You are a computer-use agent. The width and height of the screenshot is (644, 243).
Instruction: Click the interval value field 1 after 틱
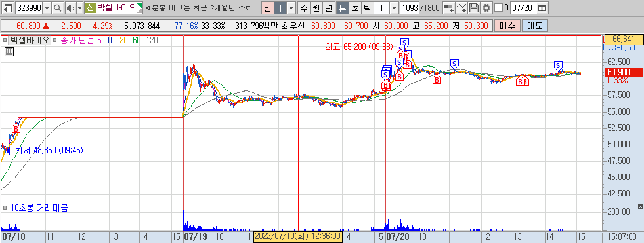381,7
